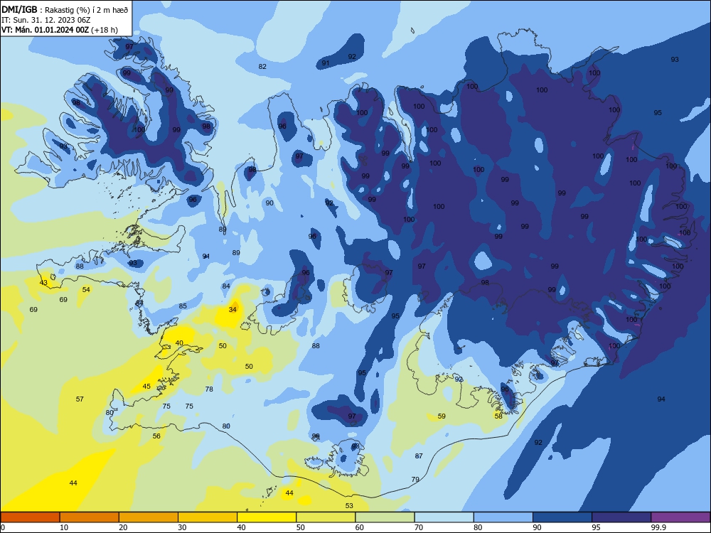This screenshot has width=711, height=533.
Task: Pick the pale green 60–70 legend swatch
Action: 385,517
